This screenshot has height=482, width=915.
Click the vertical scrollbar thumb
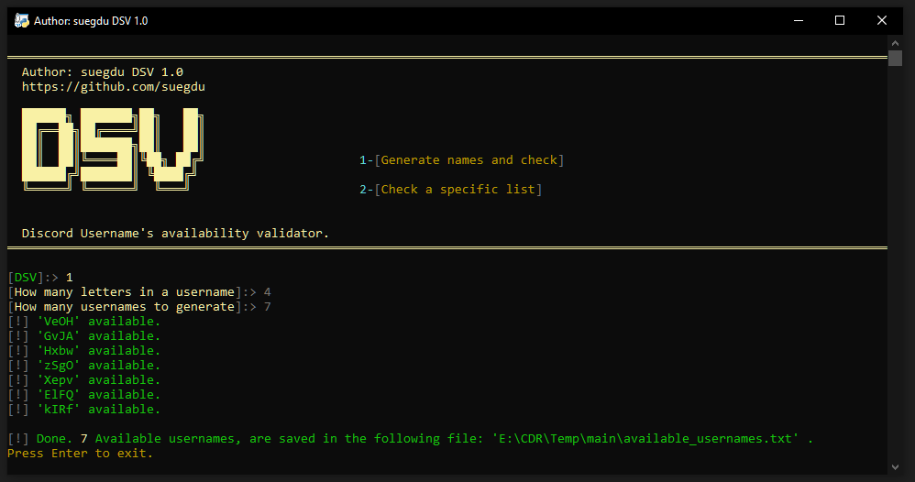895,59
